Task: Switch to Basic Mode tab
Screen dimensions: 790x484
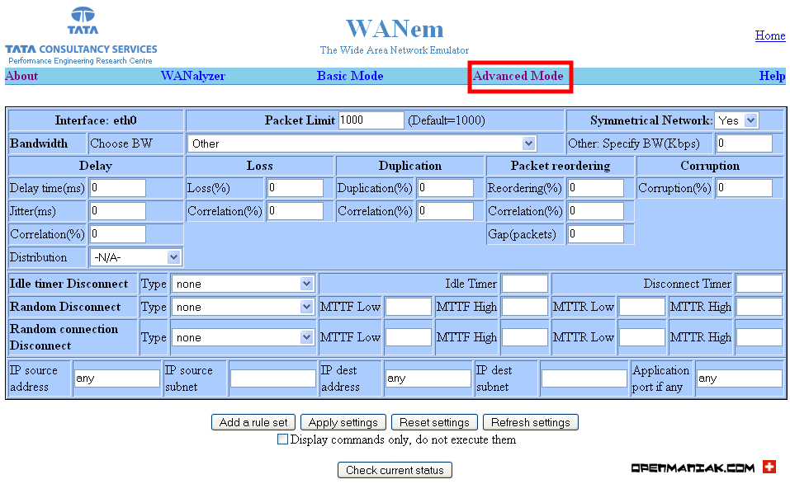Action: 350,76
